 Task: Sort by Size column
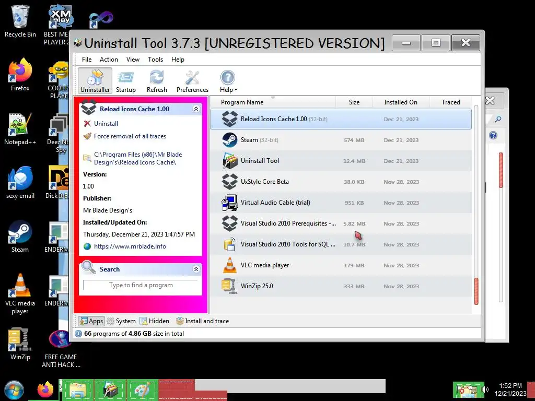pos(354,102)
